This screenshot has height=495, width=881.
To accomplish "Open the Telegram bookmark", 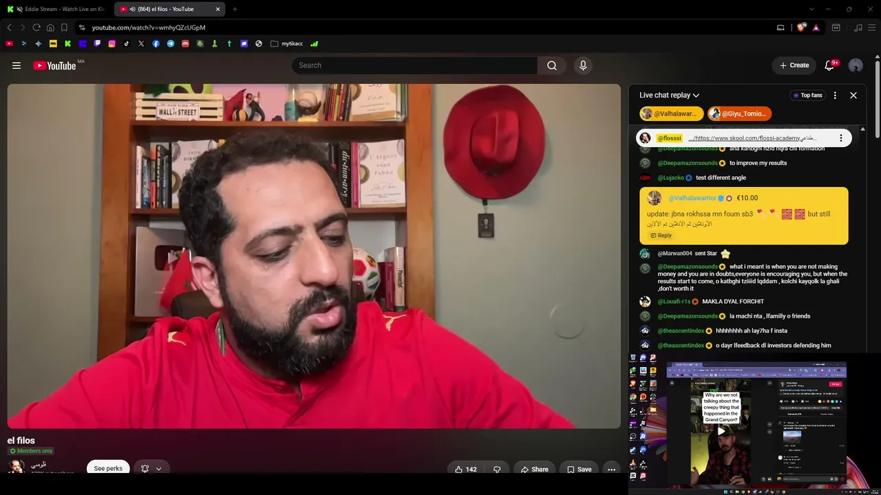I will tap(171, 43).
